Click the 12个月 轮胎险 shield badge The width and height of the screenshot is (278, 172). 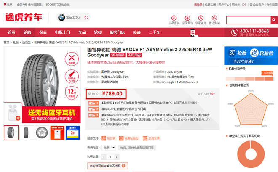click(72, 93)
